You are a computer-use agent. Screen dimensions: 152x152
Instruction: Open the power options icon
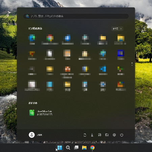point(122,135)
